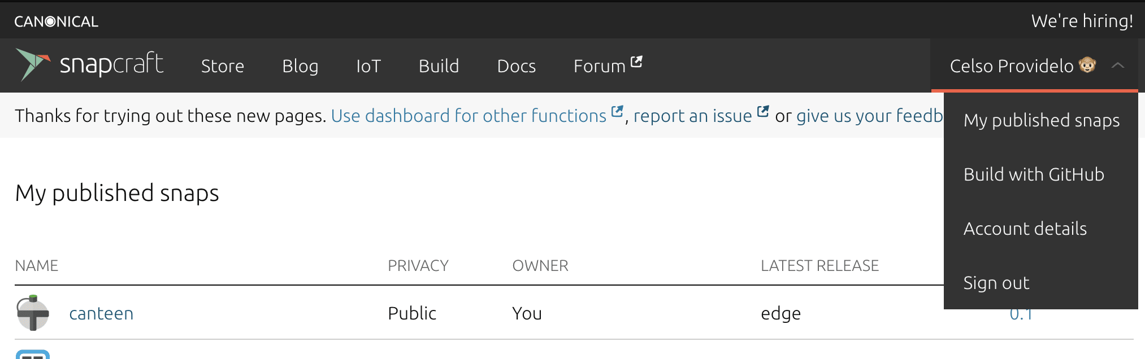Click external link icon after report an issue

point(763,111)
